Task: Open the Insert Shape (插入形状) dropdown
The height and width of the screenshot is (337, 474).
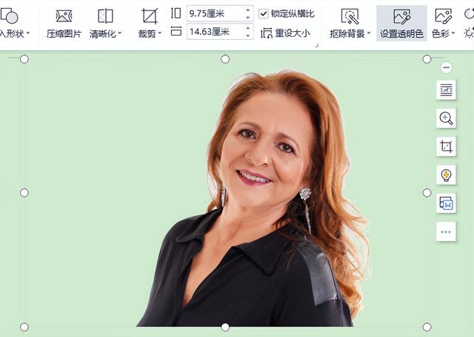Action: point(28,33)
